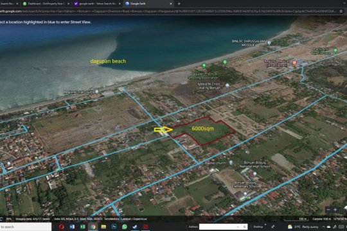The image size is (347, 231).
Task: Open Microsoft Word from the taskbar
Action: point(72,227)
